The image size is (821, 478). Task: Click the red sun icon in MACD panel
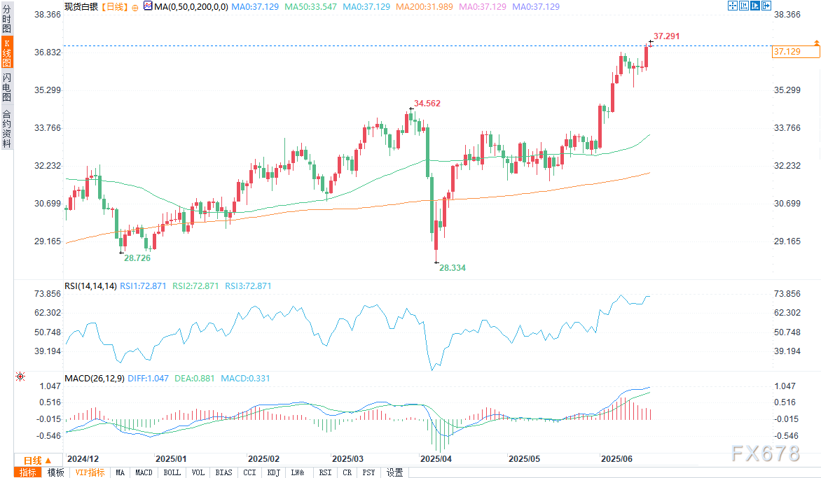click(20, 377)
